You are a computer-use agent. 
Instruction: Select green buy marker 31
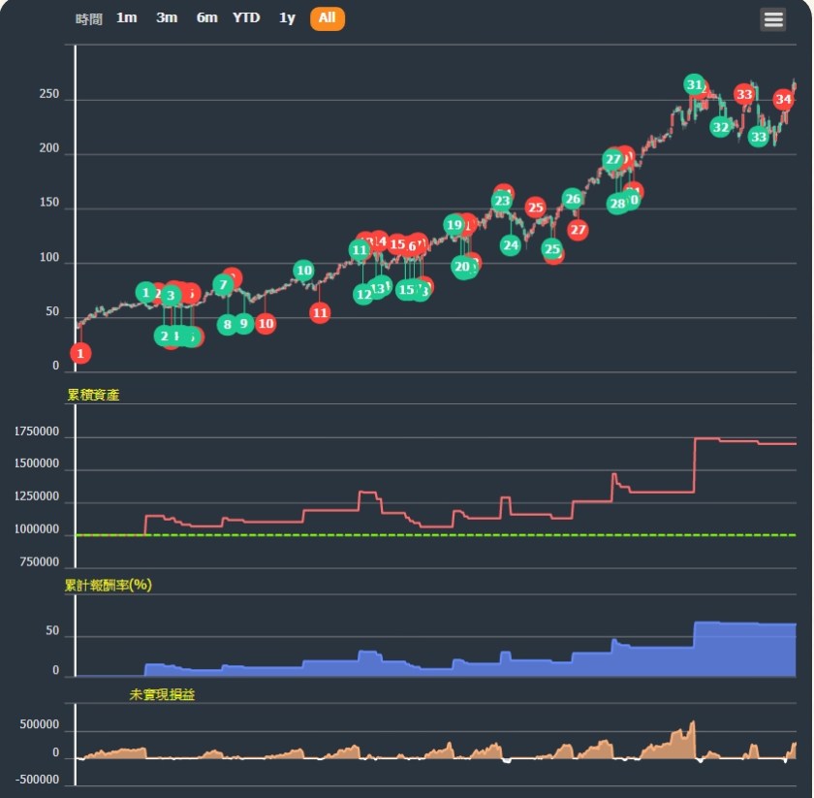click(x=694, y=85)
